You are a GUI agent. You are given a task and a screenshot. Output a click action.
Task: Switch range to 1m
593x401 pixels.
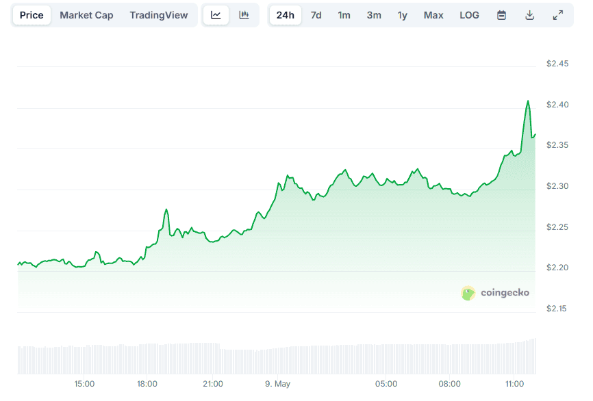(344, 15)
